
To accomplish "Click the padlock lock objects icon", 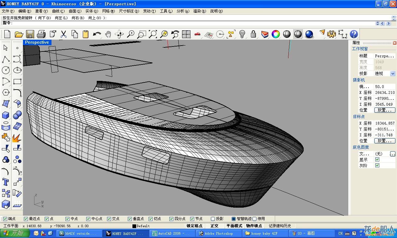I will pos(253,34).
